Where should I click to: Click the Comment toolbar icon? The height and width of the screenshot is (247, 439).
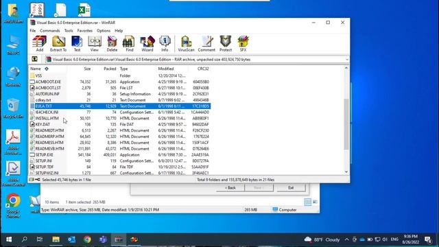(206, 44)
